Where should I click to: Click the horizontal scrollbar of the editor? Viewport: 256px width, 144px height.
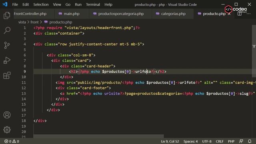(98, 136)
